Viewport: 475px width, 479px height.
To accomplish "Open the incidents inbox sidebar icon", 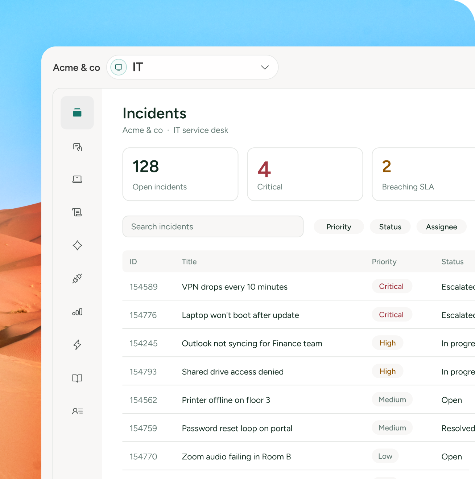I will click(77, 113).
